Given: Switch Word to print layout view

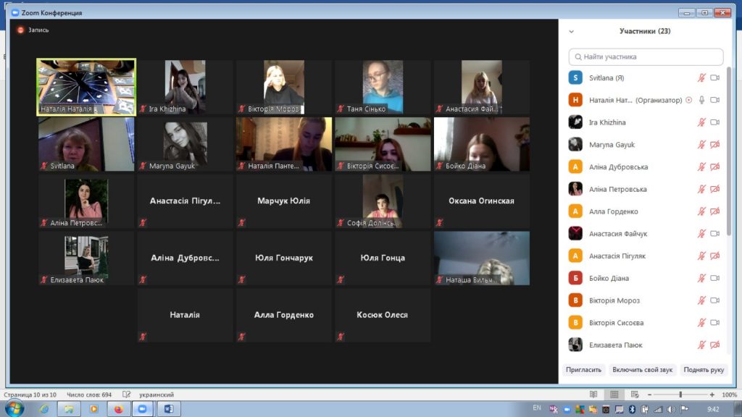Looking at the screenshot, I should point(614,395).
